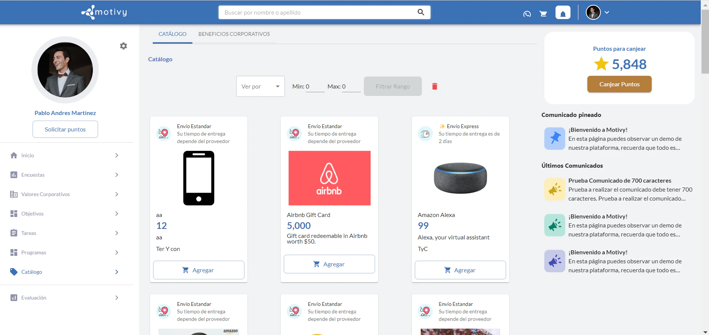Click the Amazon Alexa product image
This screenshot has width=709, height=335.
pyautogui.click(x=460, y=178)
